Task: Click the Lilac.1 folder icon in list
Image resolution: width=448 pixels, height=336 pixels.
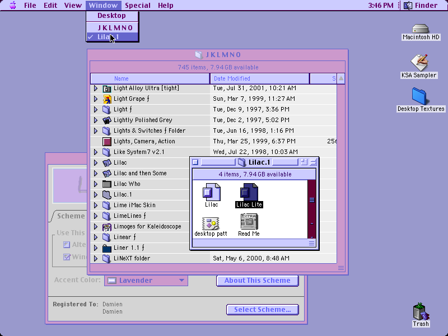Action: pyautogui.click(x=106, y=194)
